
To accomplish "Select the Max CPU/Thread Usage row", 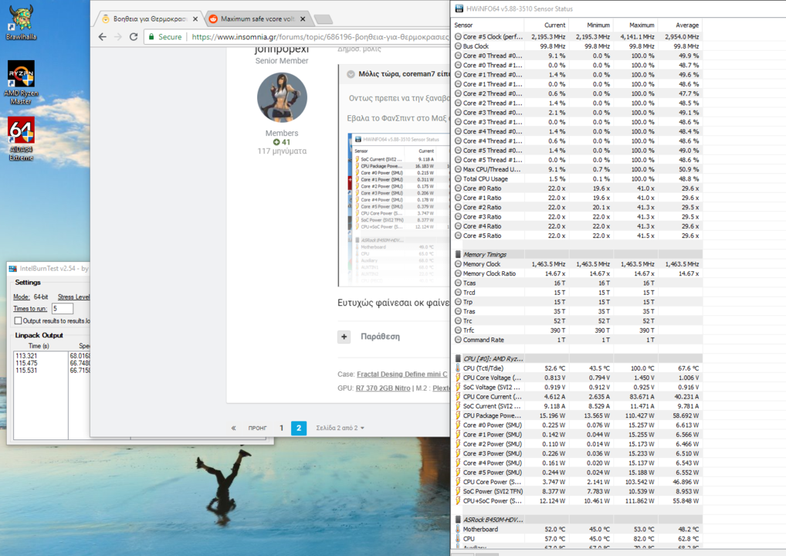I will pos(577,169).
